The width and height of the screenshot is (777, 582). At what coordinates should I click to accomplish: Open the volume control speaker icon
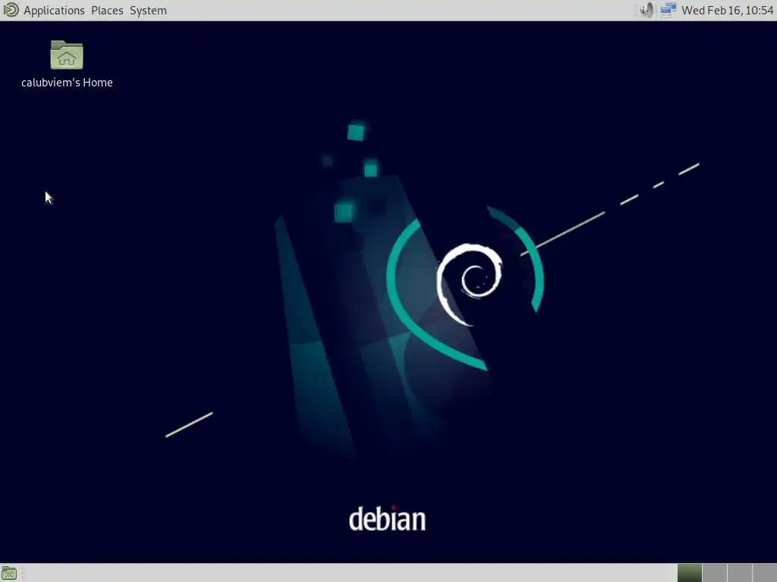[x=646, y=10]
